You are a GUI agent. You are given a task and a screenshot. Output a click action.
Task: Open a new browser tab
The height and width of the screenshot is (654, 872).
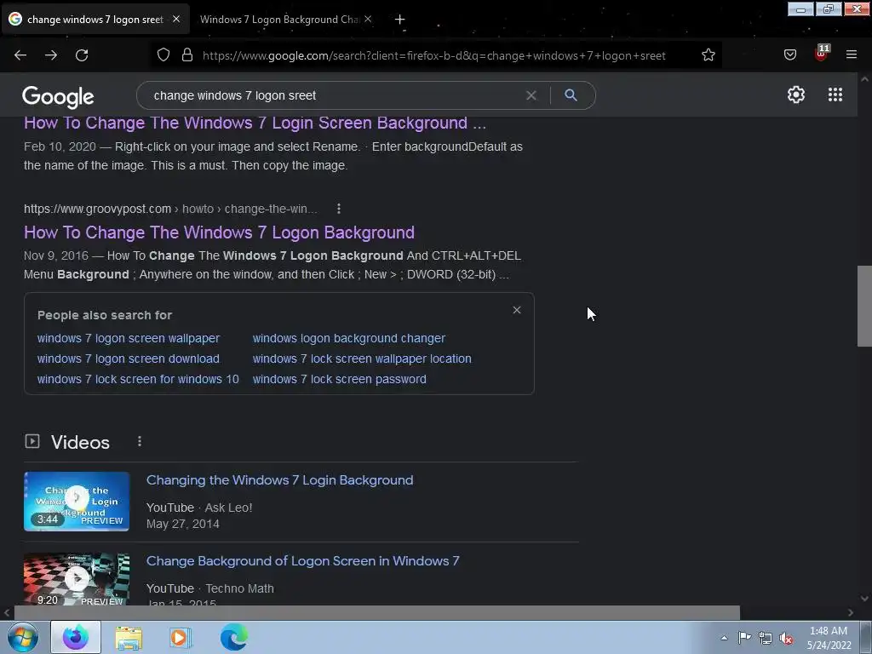coord(399,20)
